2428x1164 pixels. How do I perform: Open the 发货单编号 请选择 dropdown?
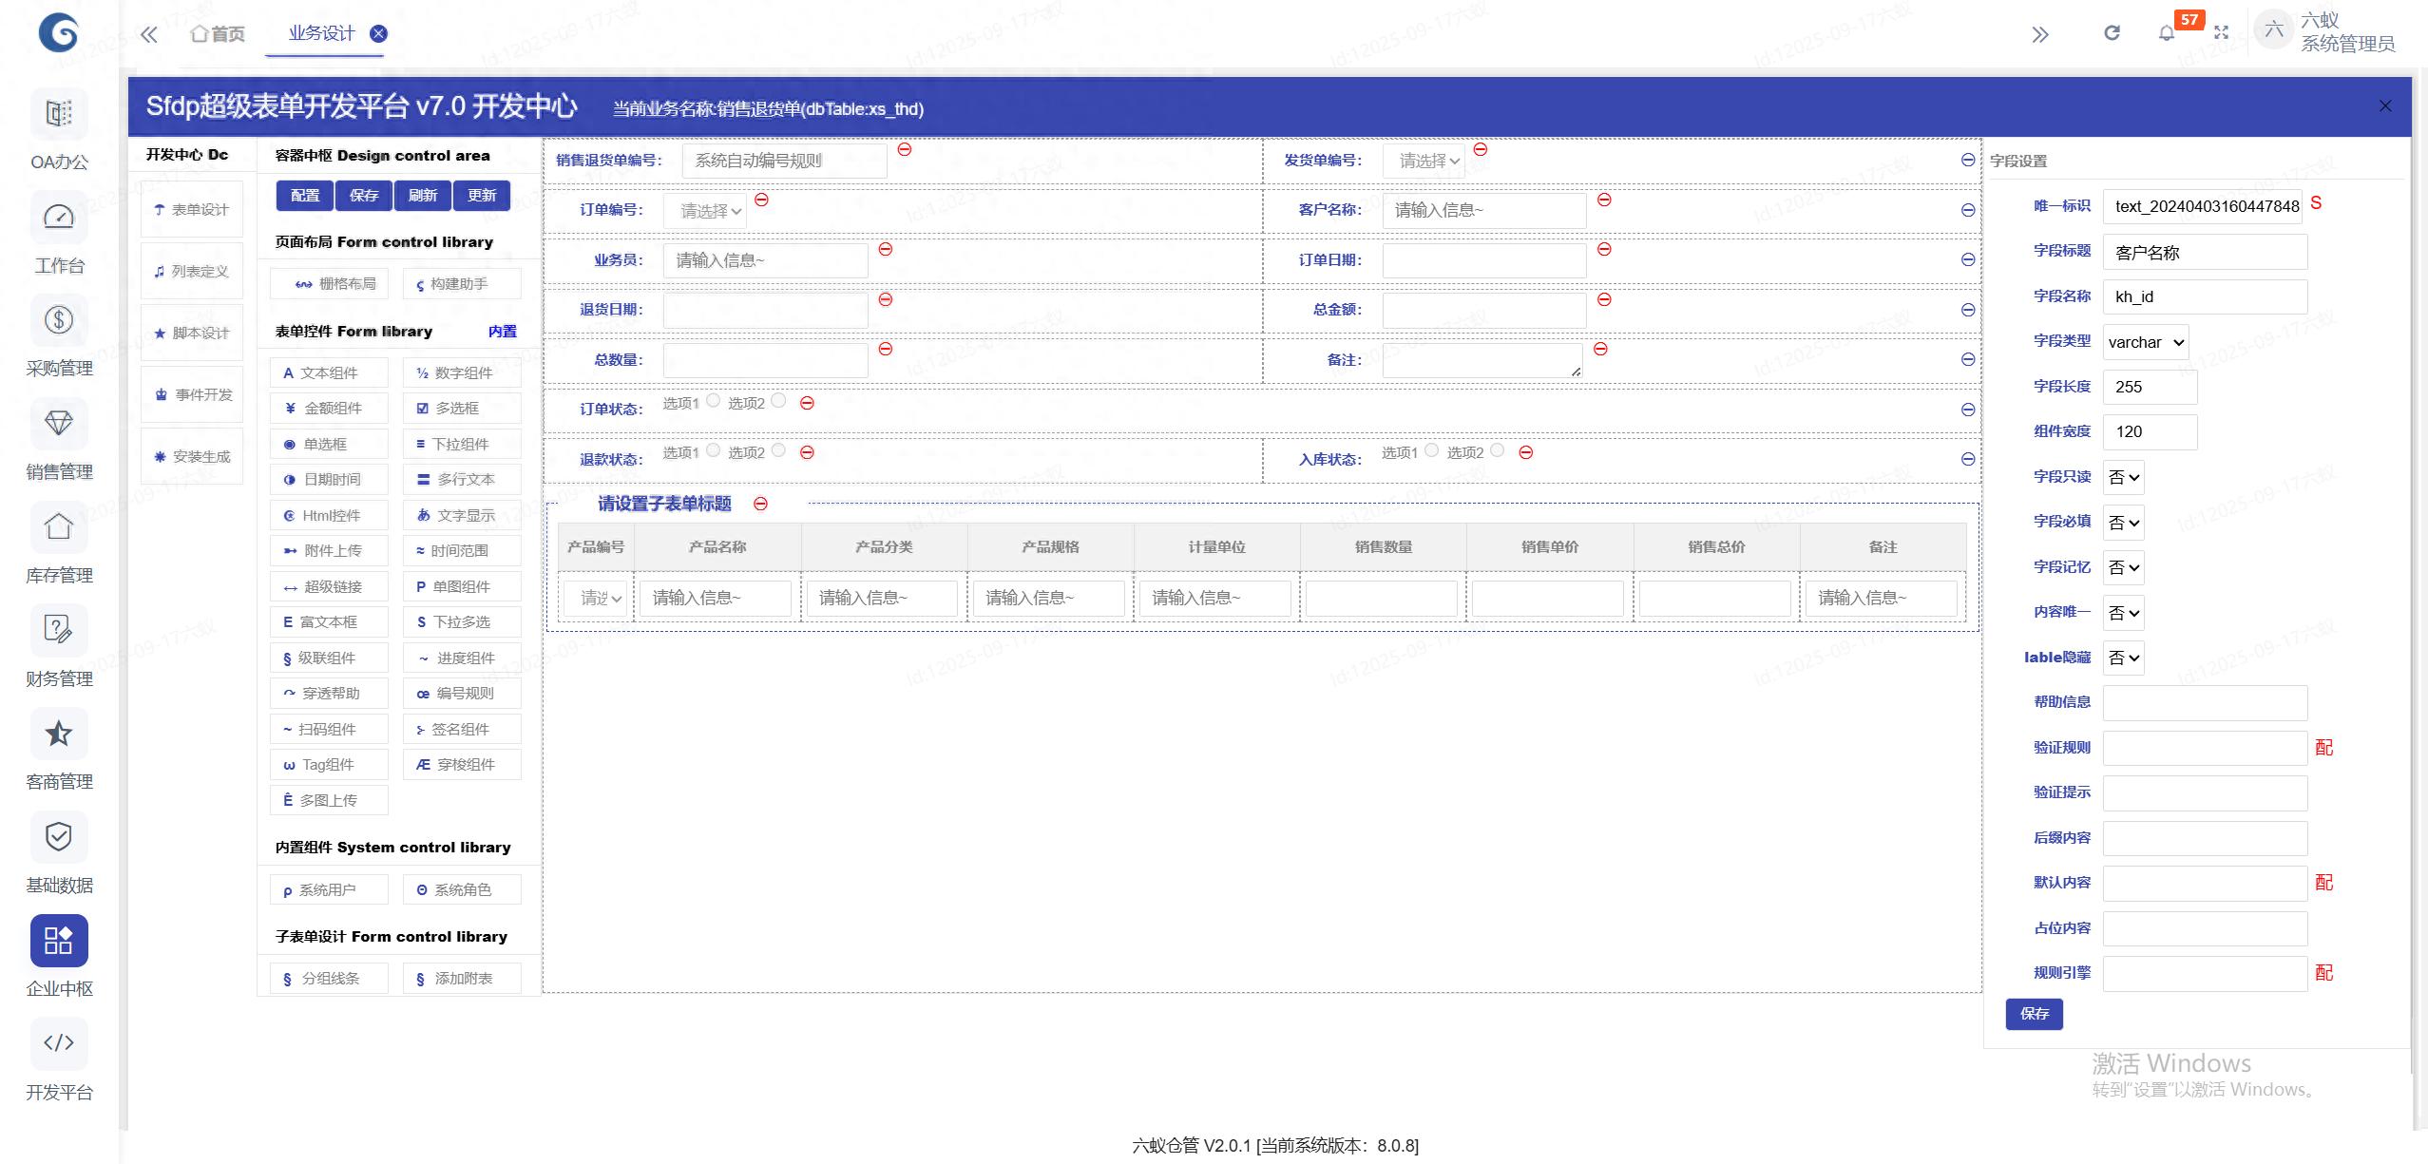(1424, 161)
